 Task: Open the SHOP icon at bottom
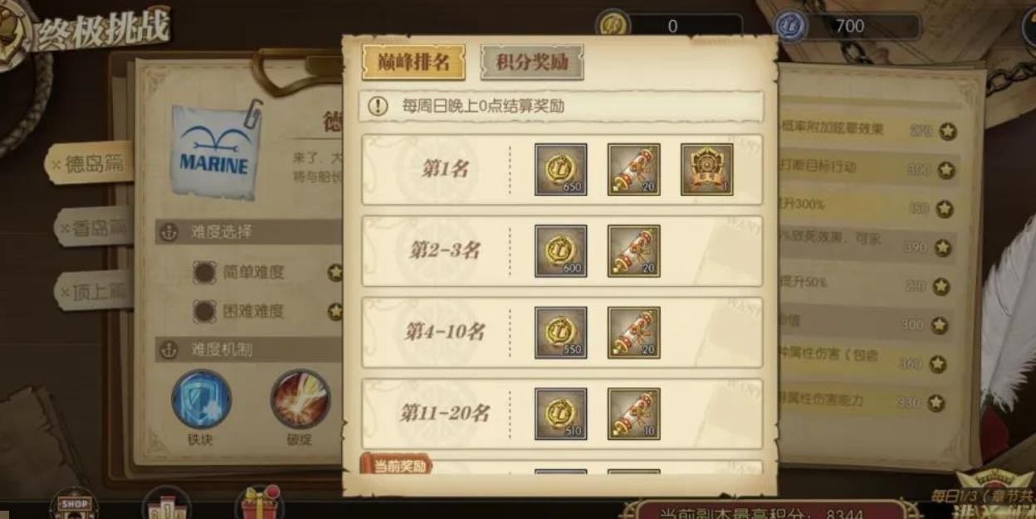click(x=75, y=504)
